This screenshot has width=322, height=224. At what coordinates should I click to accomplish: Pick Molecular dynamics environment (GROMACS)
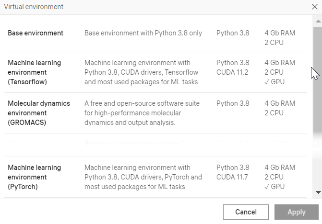coord(38,113)
